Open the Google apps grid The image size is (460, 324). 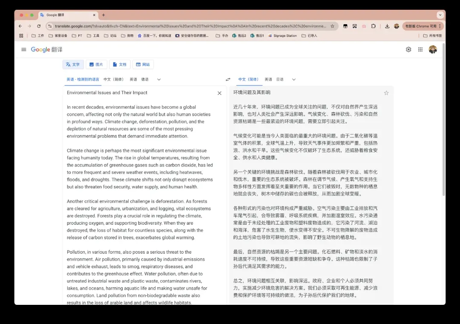420,49
